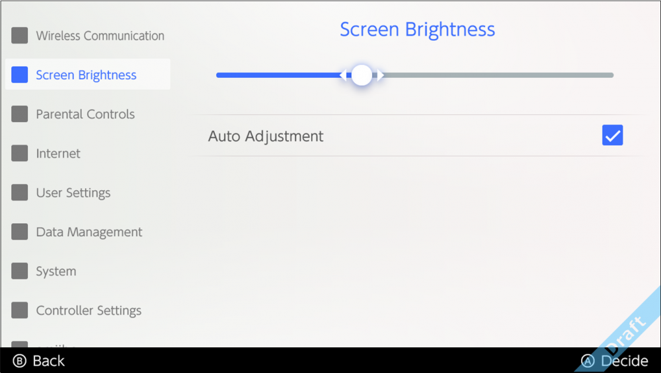Select the Auto Adjustment row label
The width and height of the screenshot is (661, 373).
(x=266, y=137)
